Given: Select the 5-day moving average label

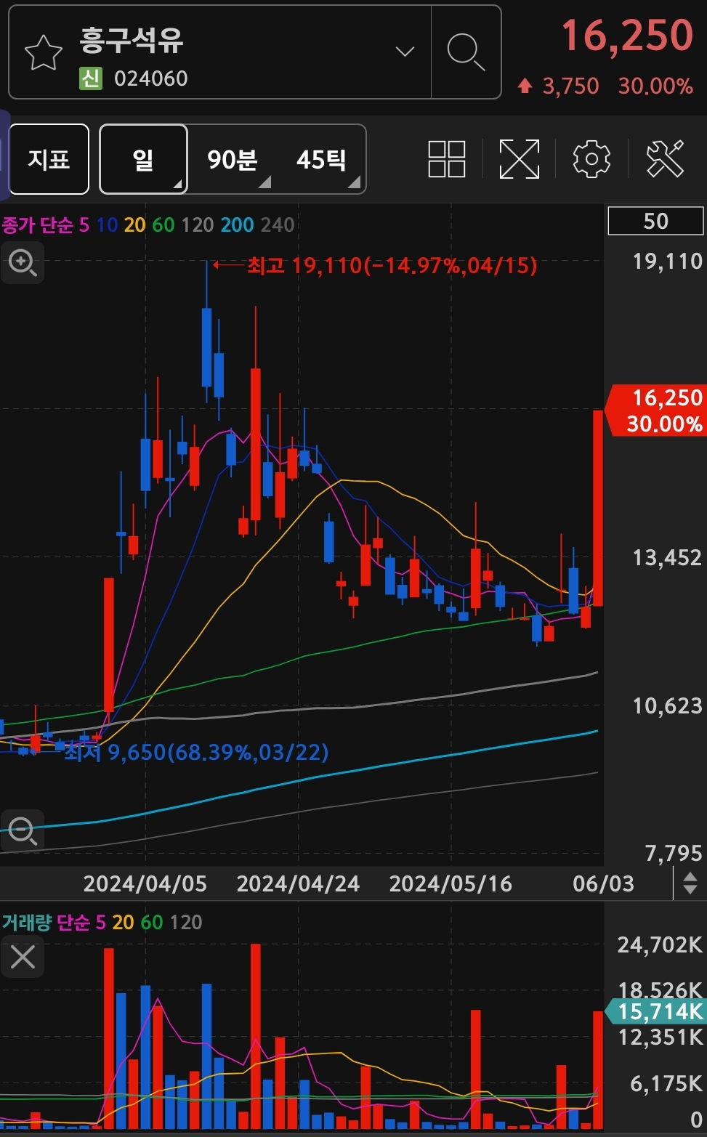Looking at the screenshot, I should click(84, 225).
